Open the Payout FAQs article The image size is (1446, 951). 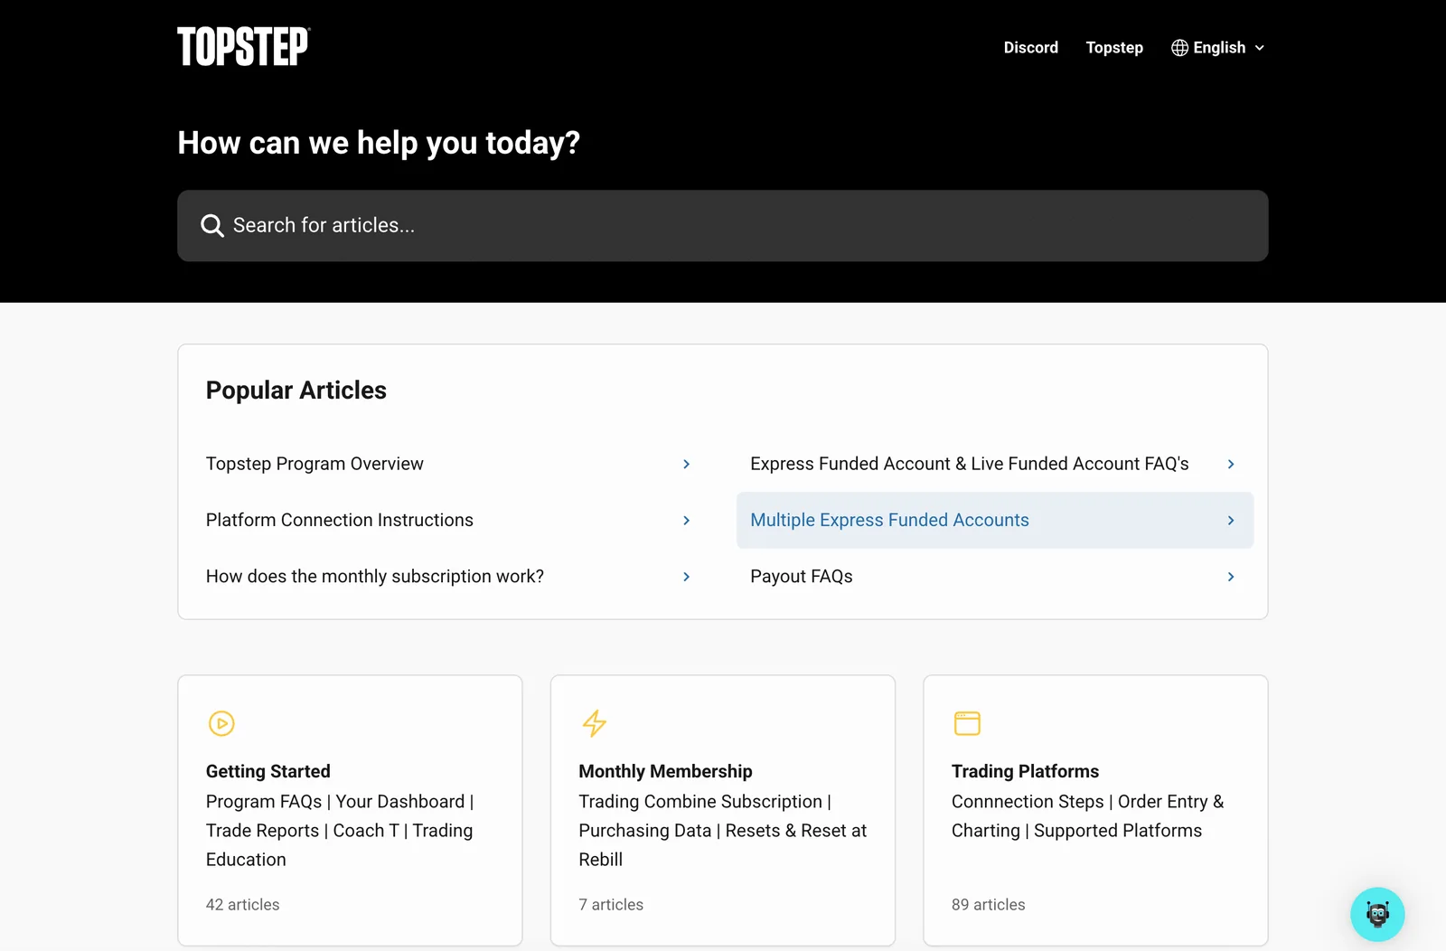coord(995,577)
